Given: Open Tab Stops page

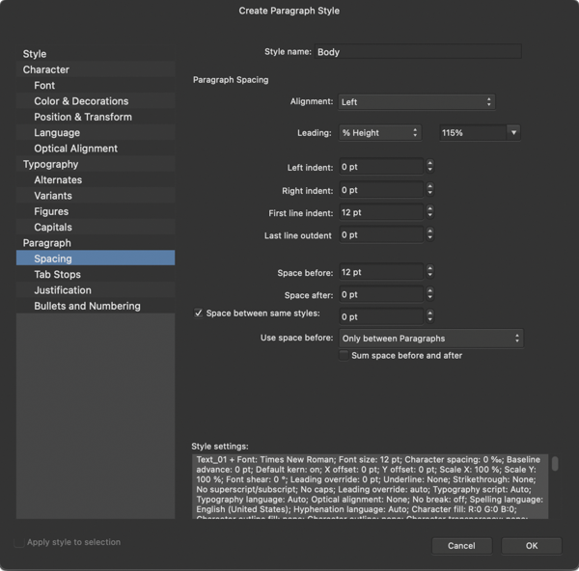Looking at the screenshot, I should [96, 274].
